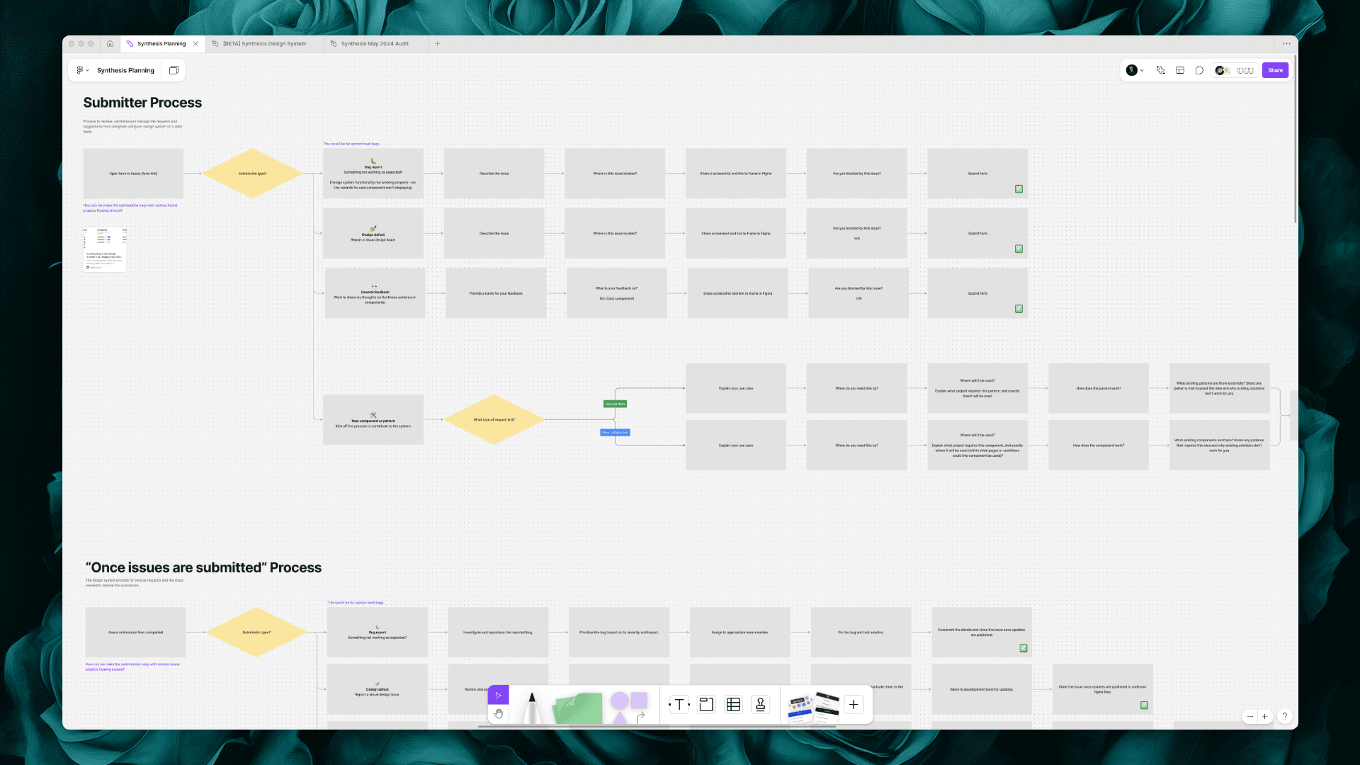Check the General feedback row Submit form checkbox
The height and width of the screenshot is (765, 1360).
coord(1019,309)
